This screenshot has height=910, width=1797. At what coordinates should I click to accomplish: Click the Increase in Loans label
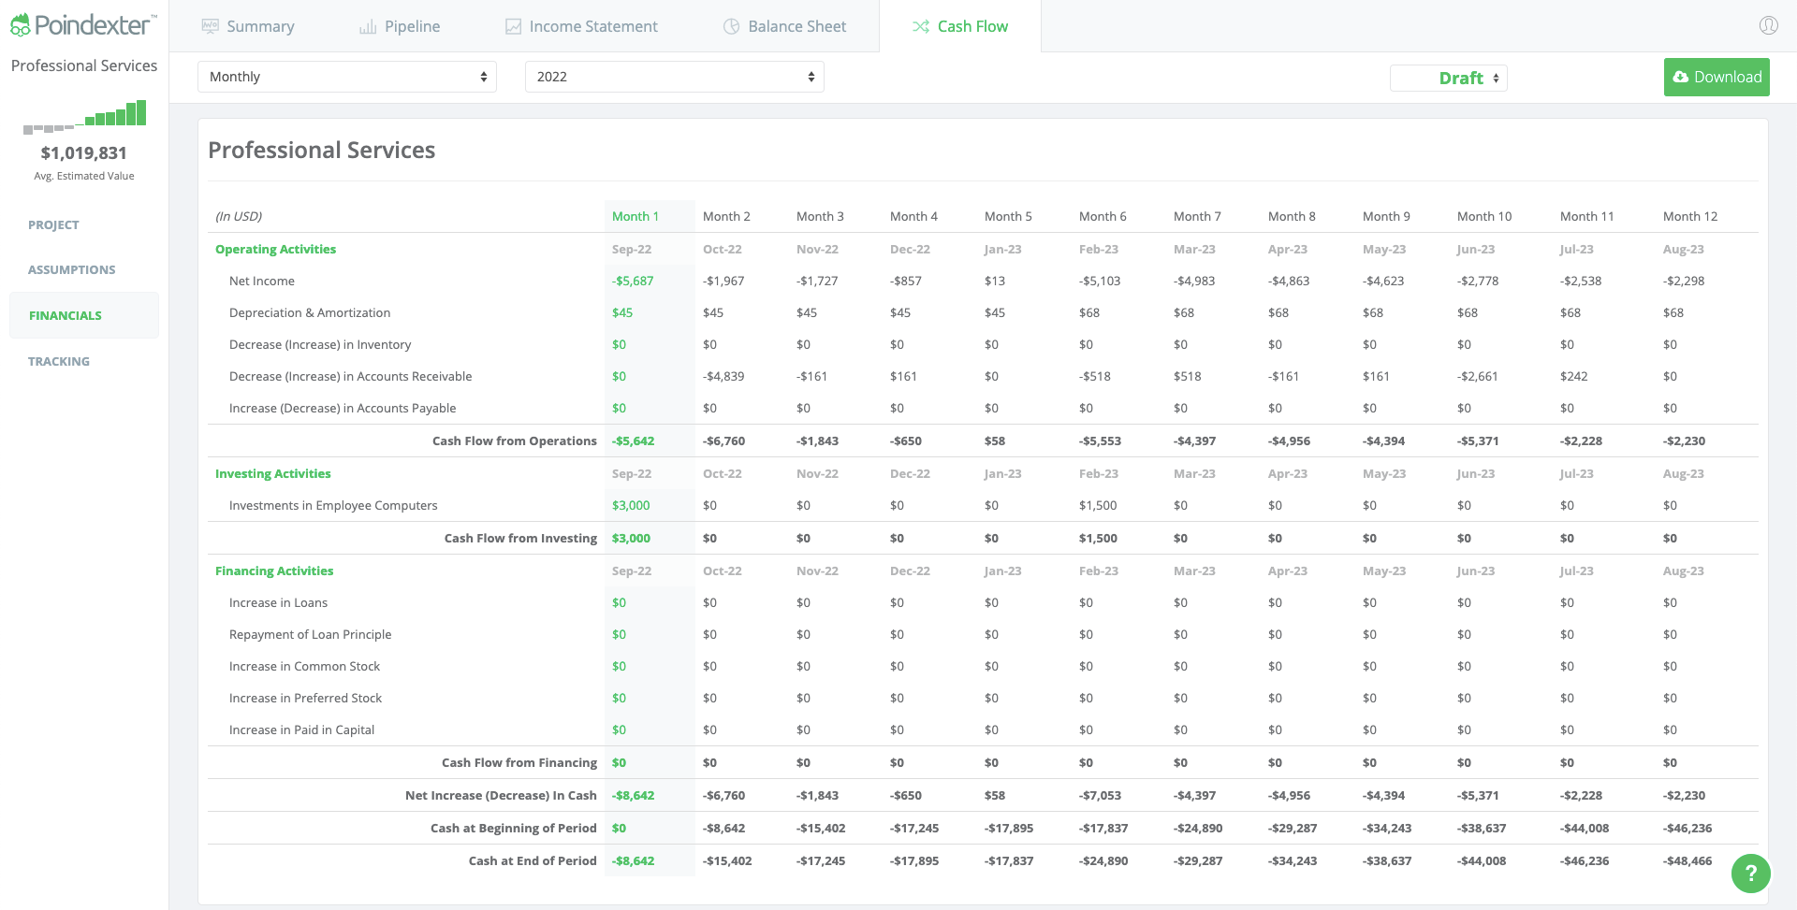(x=278, y=602)
